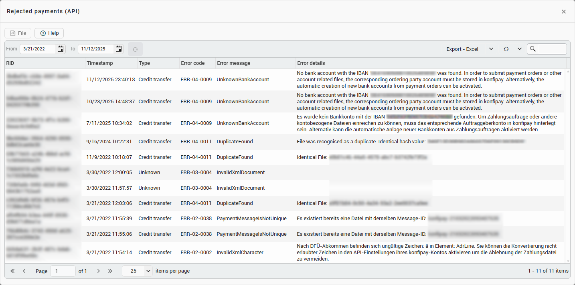Click the 3/30/2022 12:00:05 timestamp cell

109,173
